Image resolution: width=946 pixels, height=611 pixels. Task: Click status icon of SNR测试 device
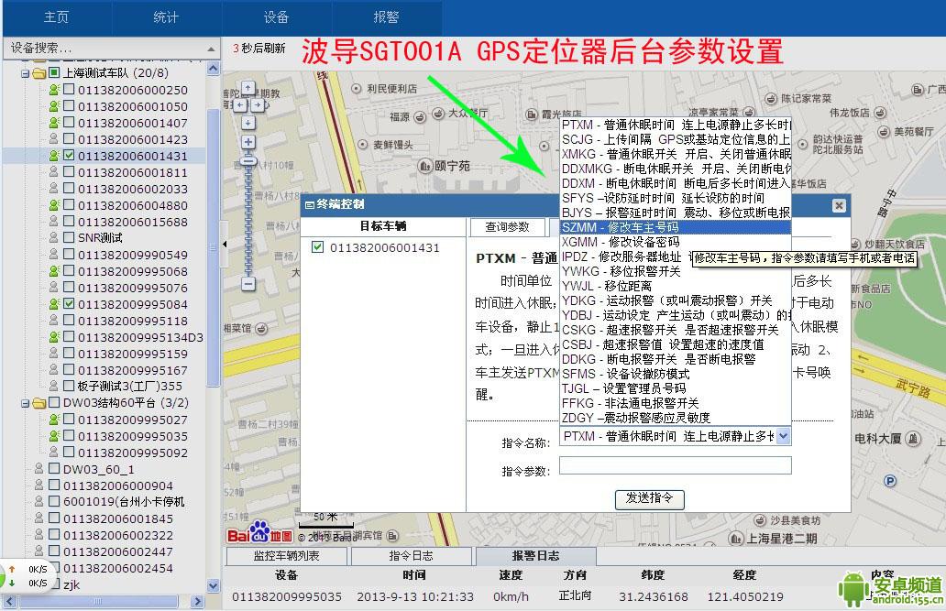coord(54,237)
